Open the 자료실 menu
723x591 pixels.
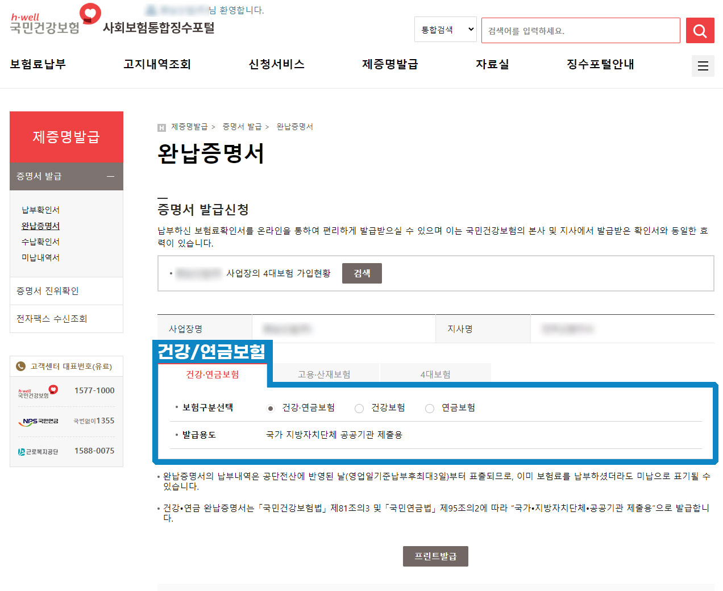(x=493, y=64)
